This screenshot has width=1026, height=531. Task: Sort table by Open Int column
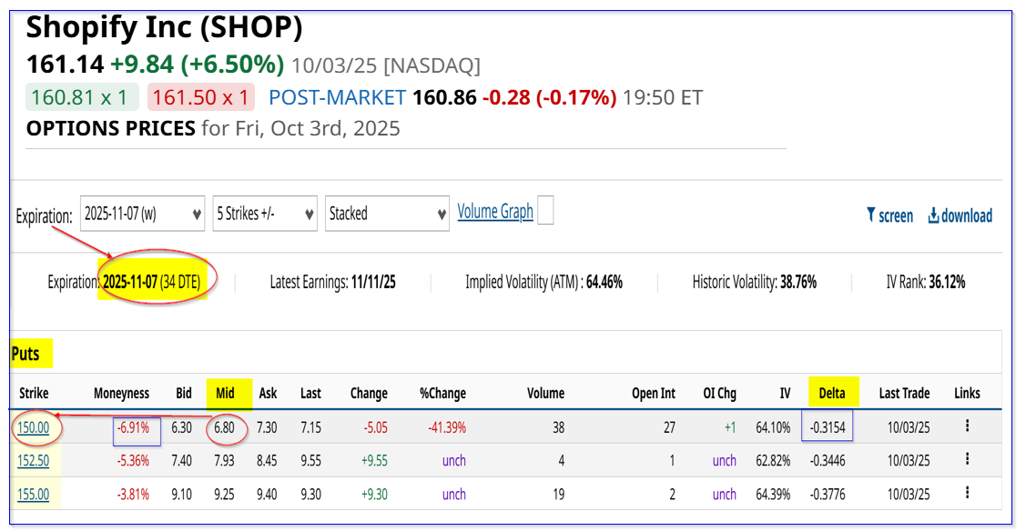click(654, 393)
